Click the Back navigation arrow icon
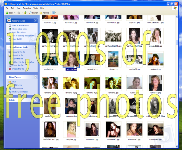 pos(7,13)
